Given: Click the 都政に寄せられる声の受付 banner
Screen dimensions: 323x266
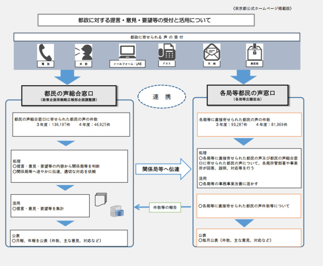Looking at the screenshot, I should tap(157, 37).
